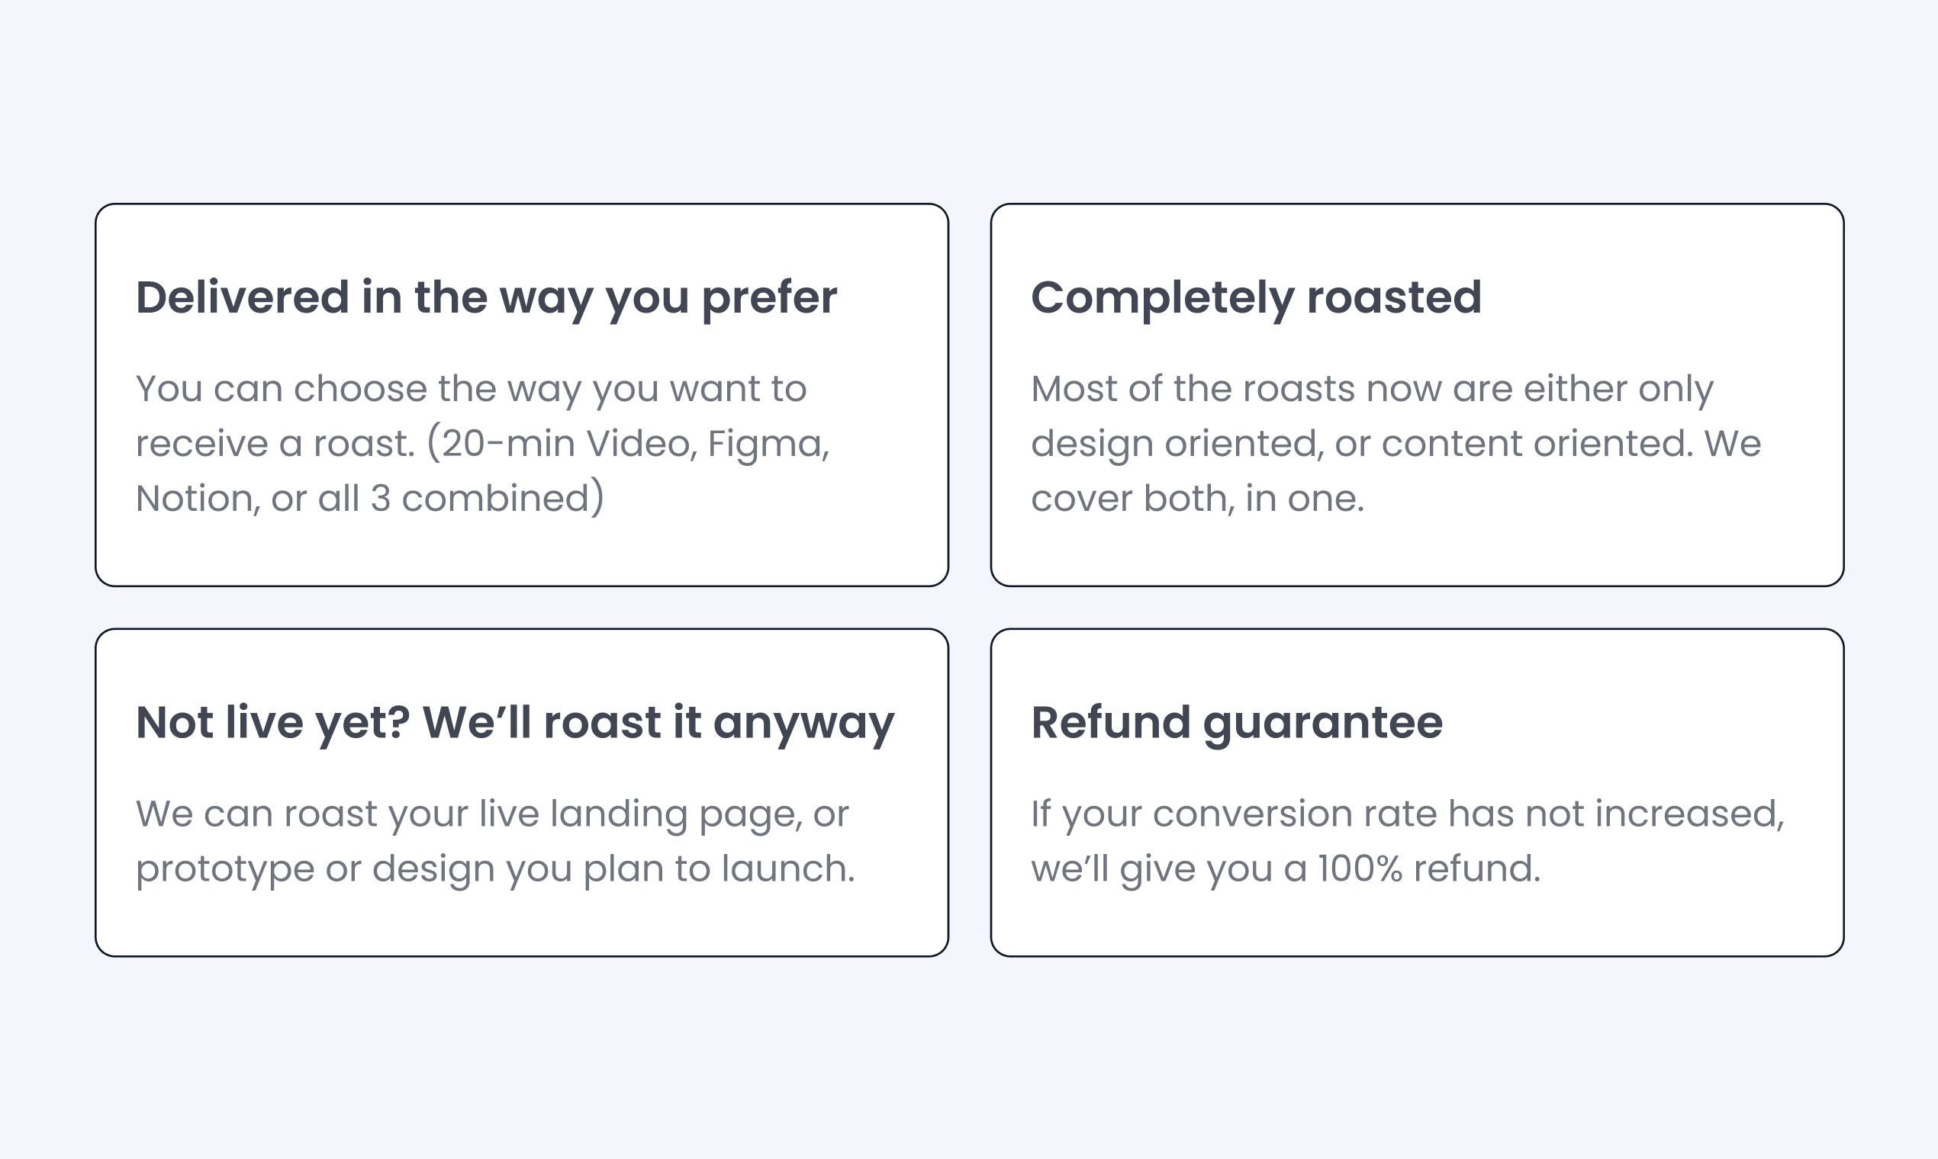This screenshot has width=1938, height=1159.
Task: Click the 'cover both, in one.' text
Action: click(x=1197, y=498)
